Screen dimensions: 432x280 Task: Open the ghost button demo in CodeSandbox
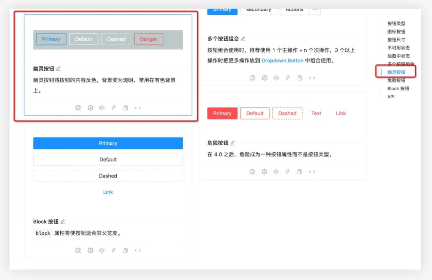click(90, 107)
